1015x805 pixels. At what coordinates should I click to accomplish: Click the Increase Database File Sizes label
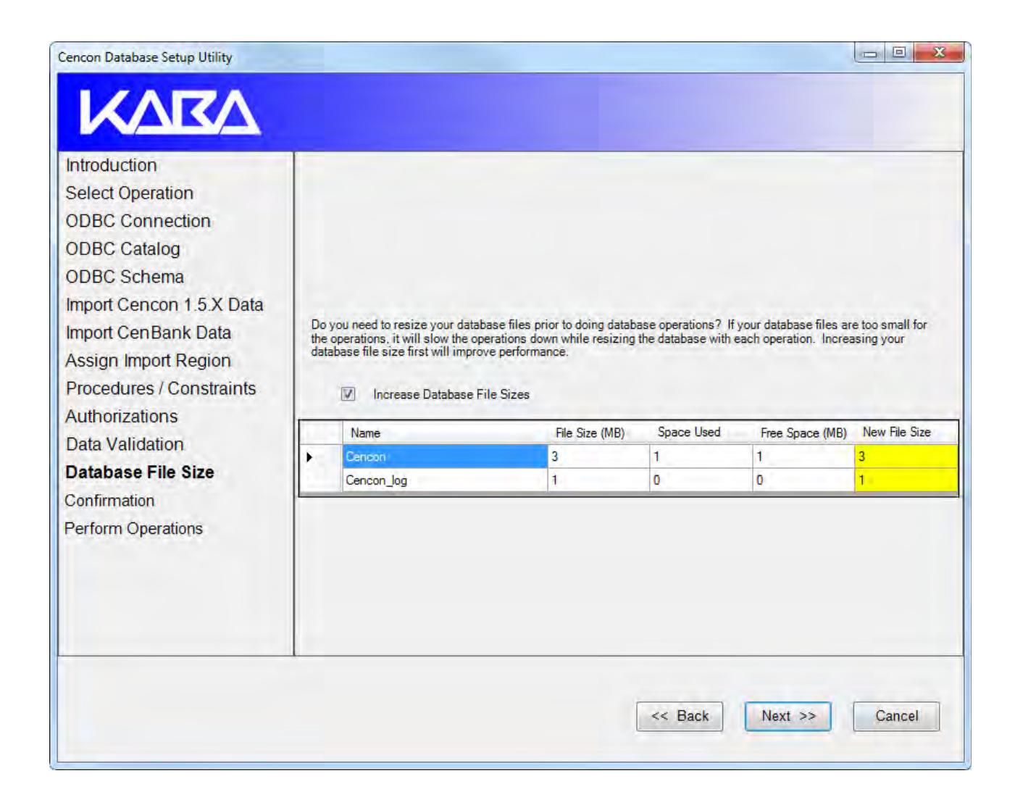pos(451,395)
